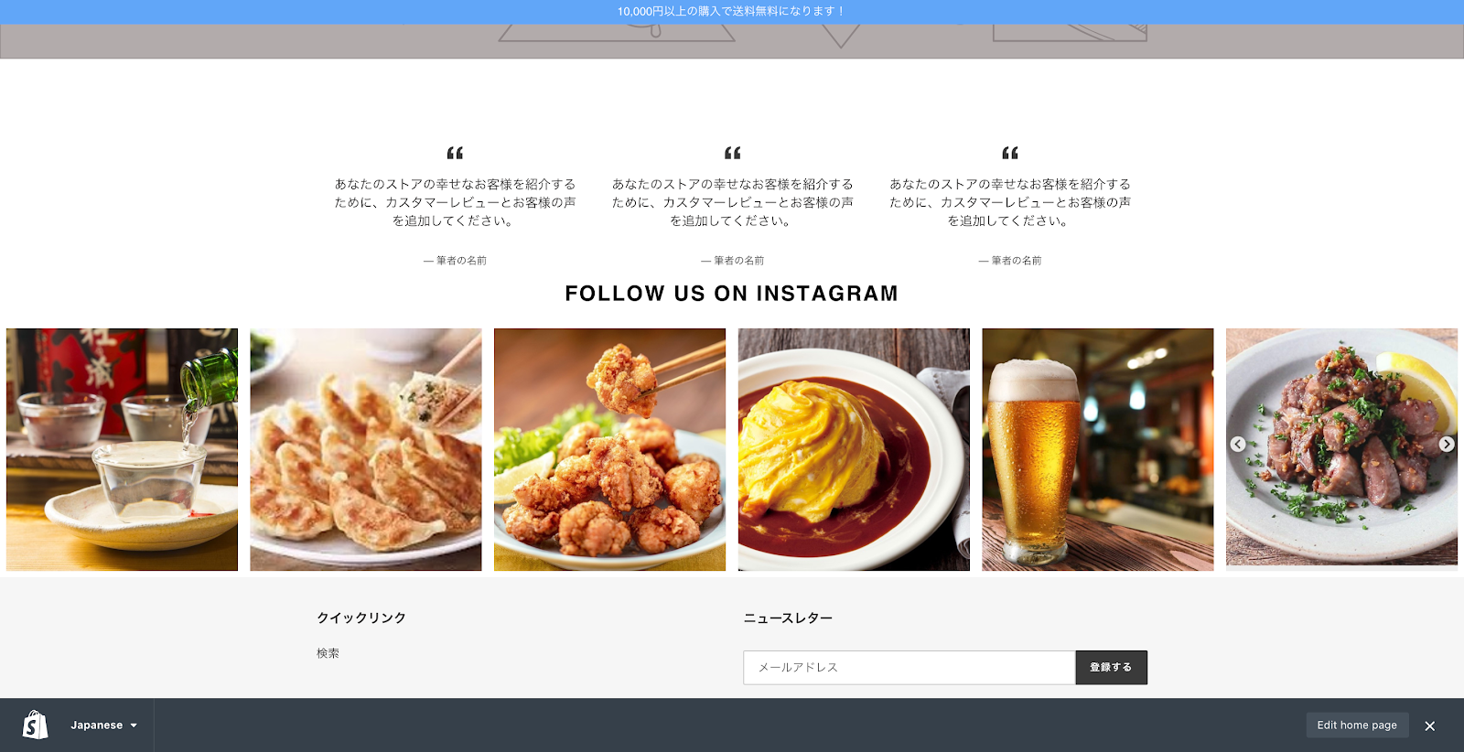The image size is (1464, 752).
Task: Click the right testimonial review text
Action: tap(1010, 202)
